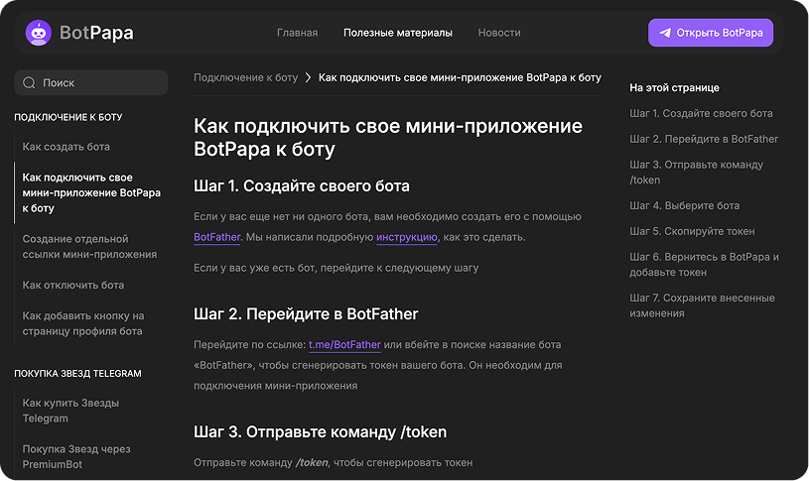The image size is (809, 481).
Task: Click the Telegram plane icon in button
Action: pos(664,33)
